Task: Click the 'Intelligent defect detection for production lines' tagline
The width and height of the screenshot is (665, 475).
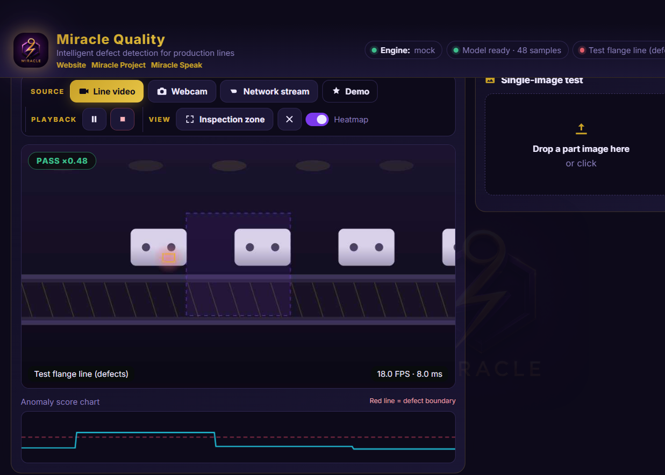Action: coord(145,53)
